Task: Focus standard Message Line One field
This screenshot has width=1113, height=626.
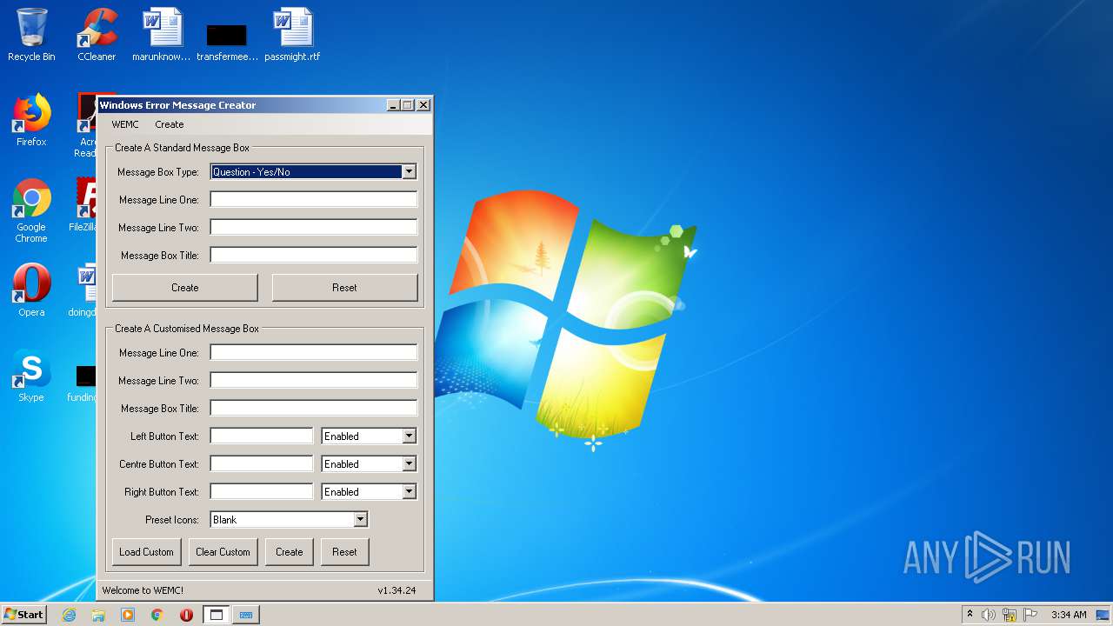Action: [313, 200]
